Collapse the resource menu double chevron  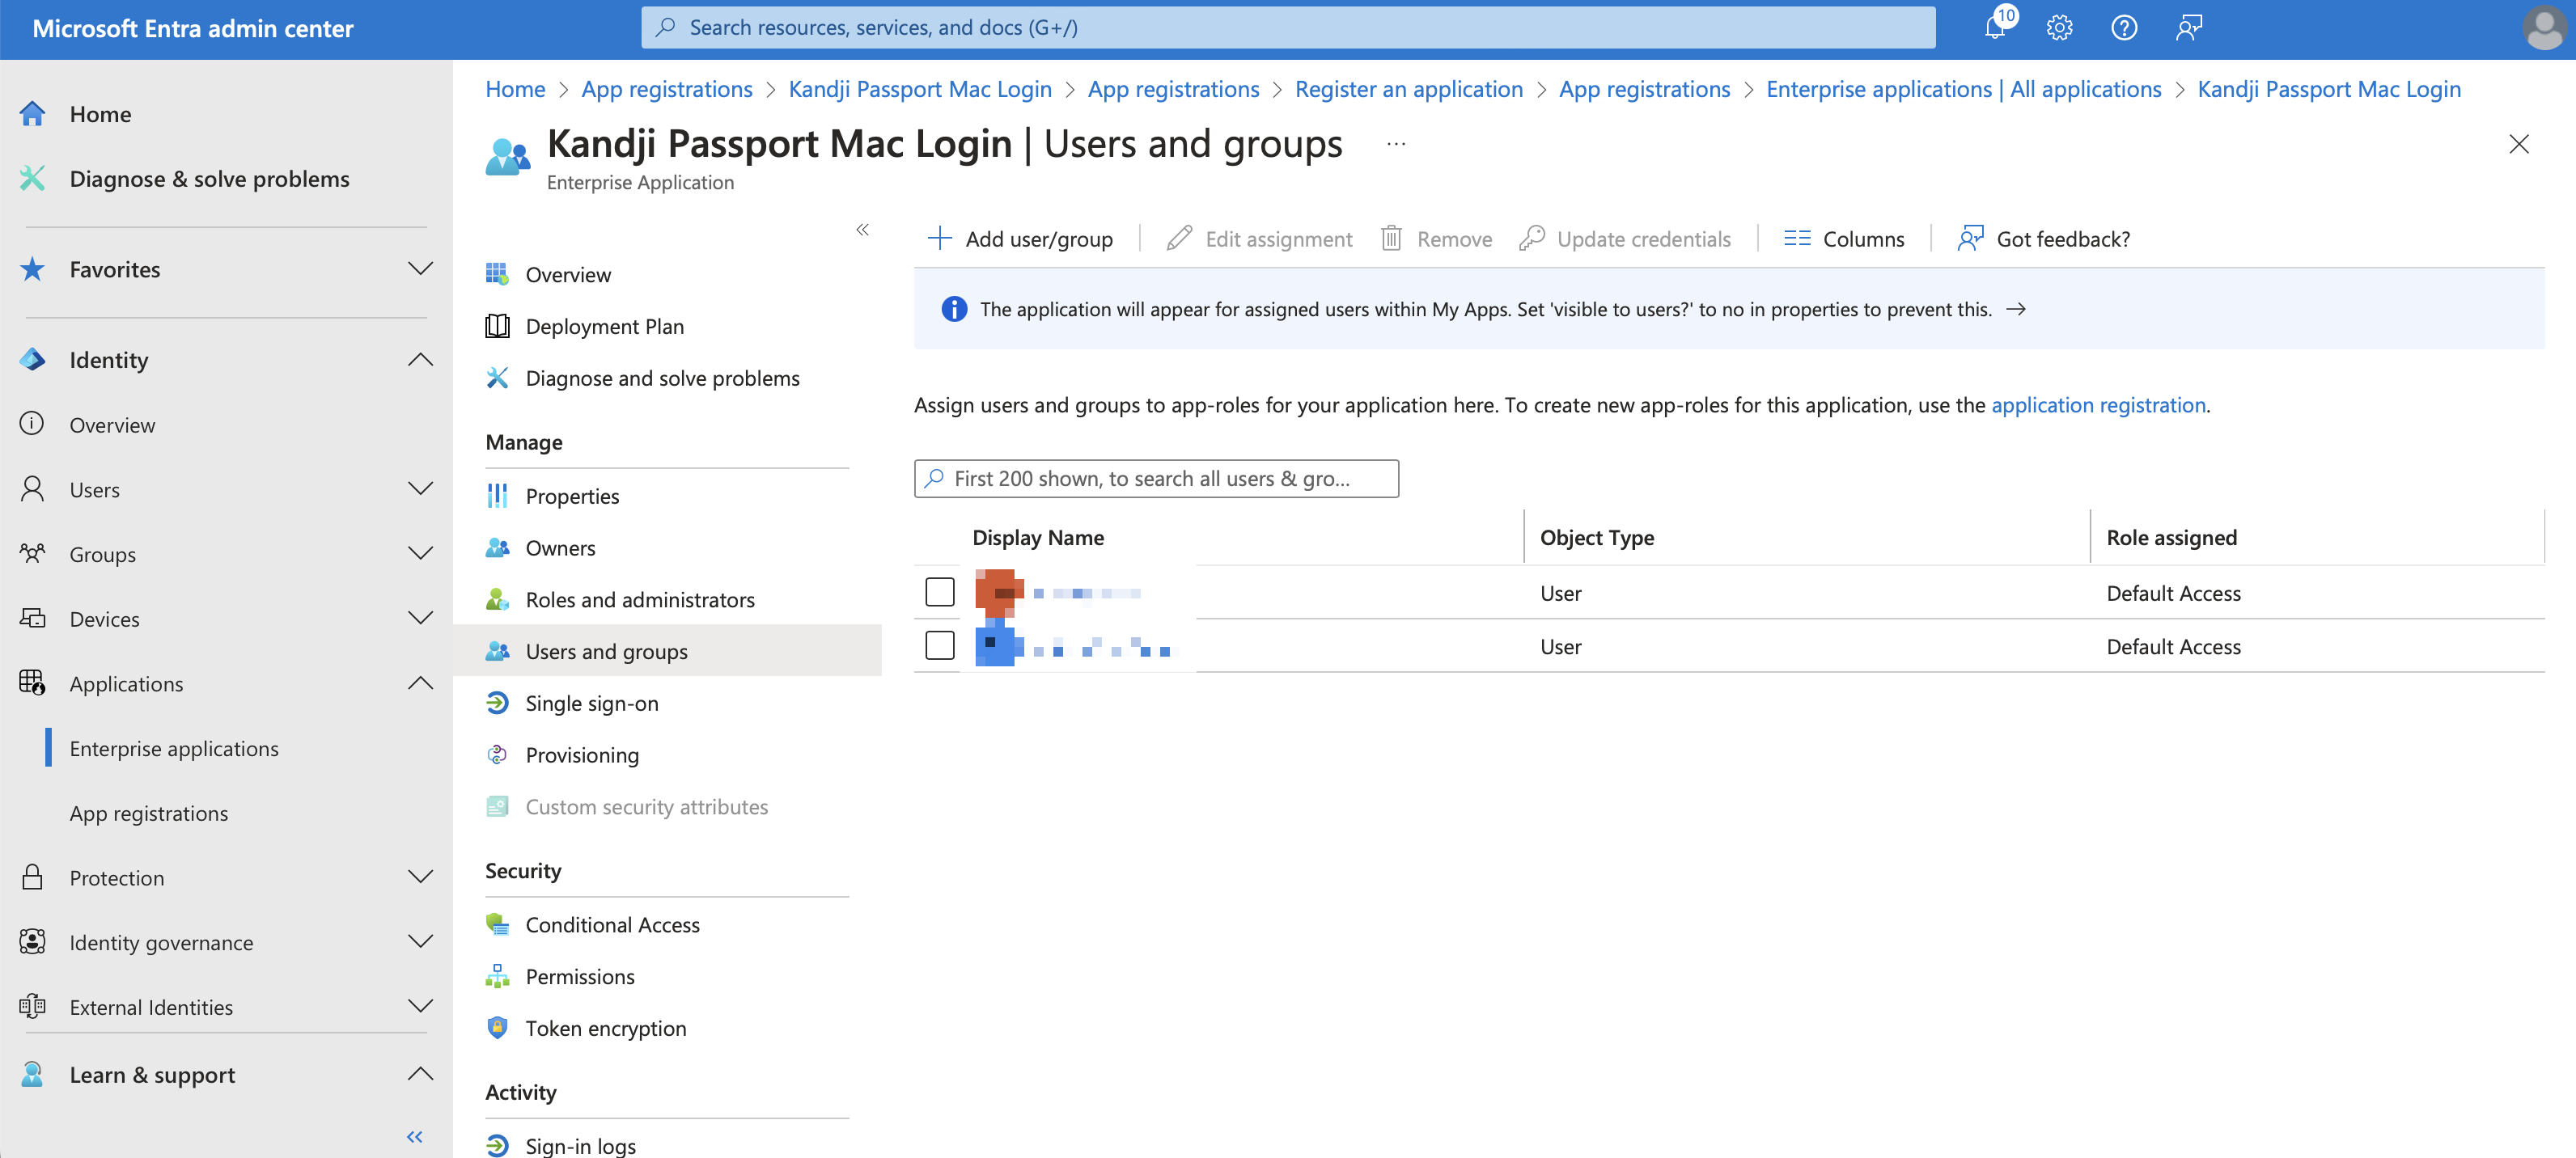(862, 230)
